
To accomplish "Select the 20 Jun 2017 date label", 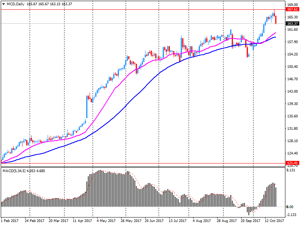I will coord(154,220).
